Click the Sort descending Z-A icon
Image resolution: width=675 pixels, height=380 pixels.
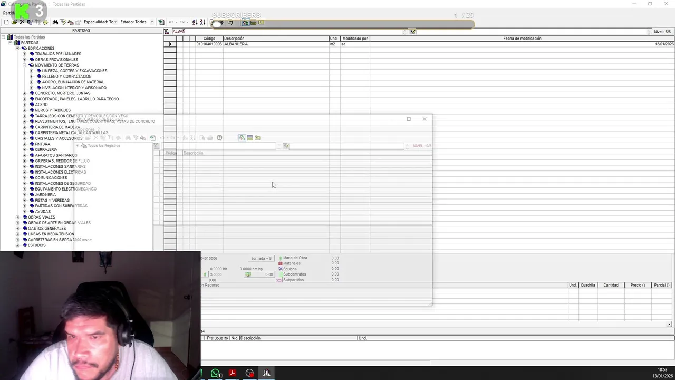click(202, 22)
